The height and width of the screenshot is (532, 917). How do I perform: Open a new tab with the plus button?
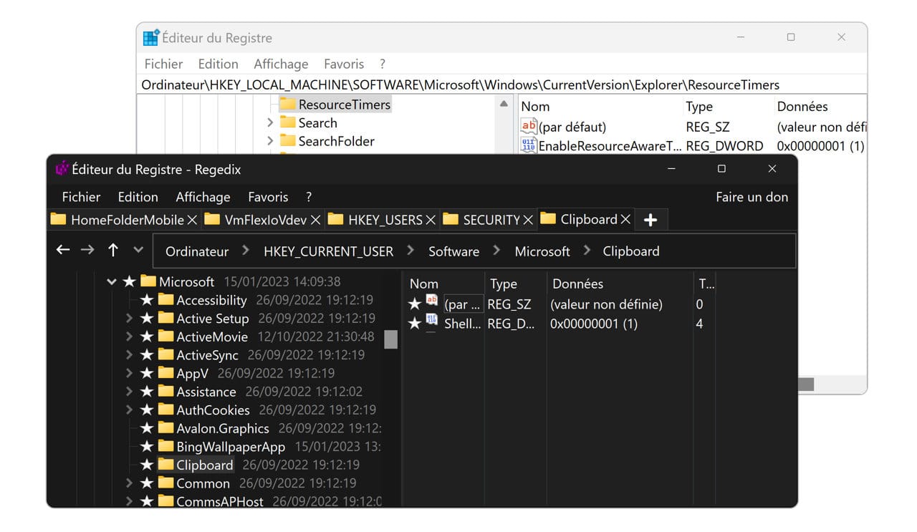click(650, 220)
